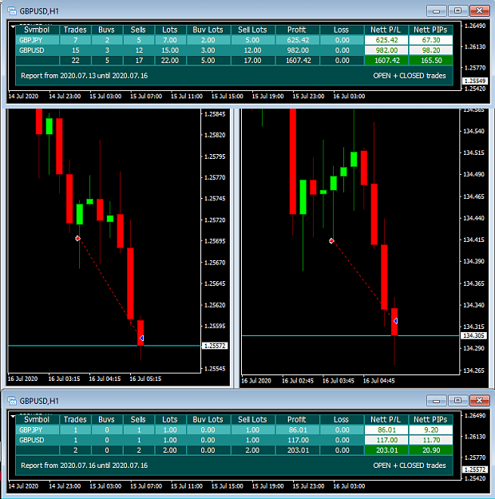Click the Nett P/L cell showing 625.42
495x499 pixels.
tap(386, 40)
